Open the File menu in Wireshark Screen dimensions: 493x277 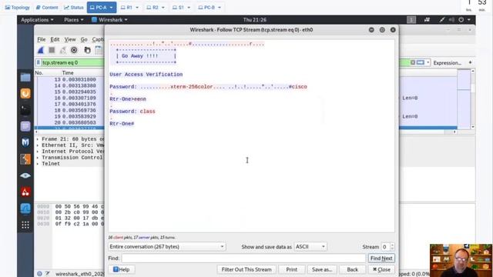click(41, 39)
